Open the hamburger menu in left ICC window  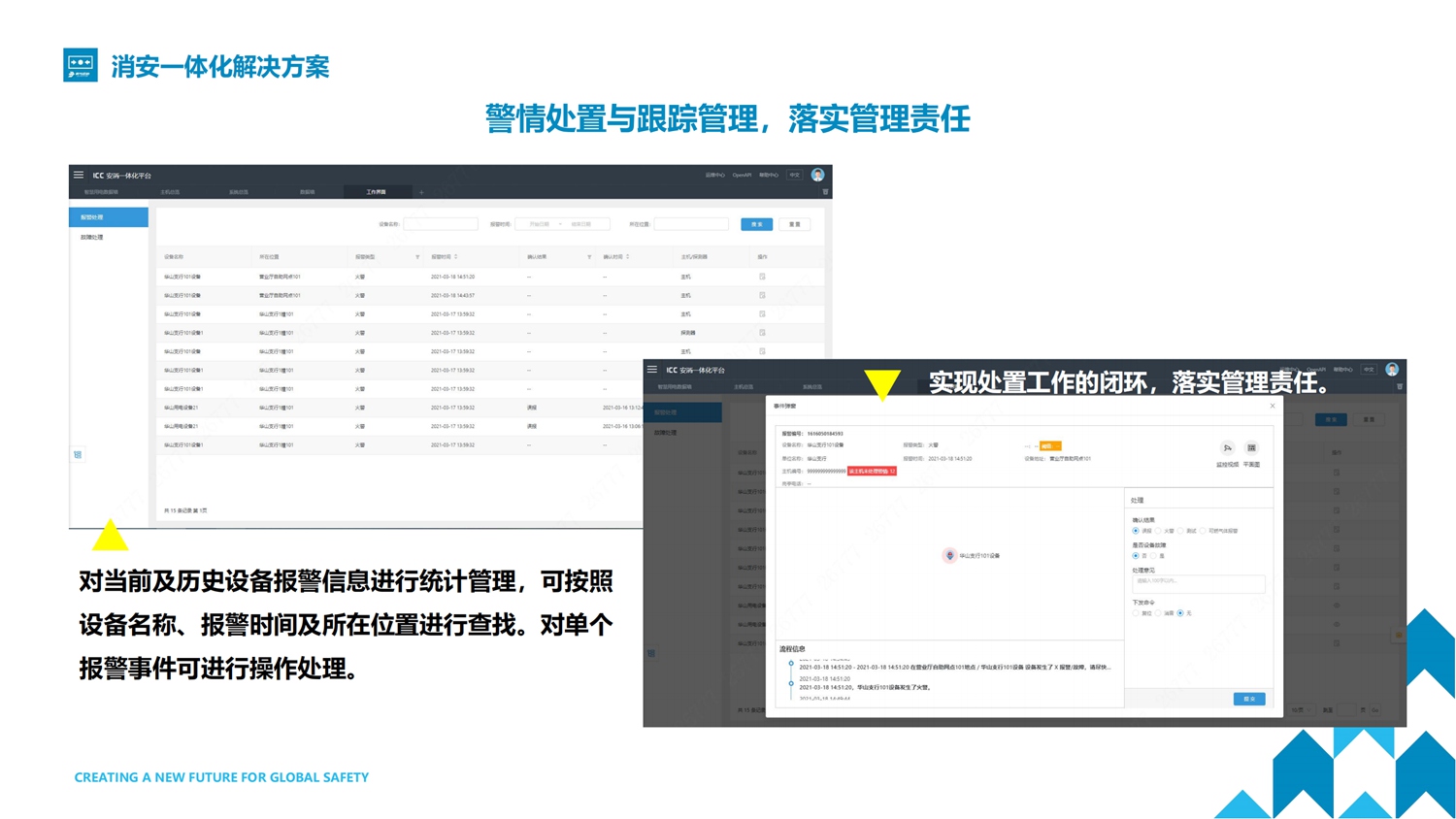point(79,176)
